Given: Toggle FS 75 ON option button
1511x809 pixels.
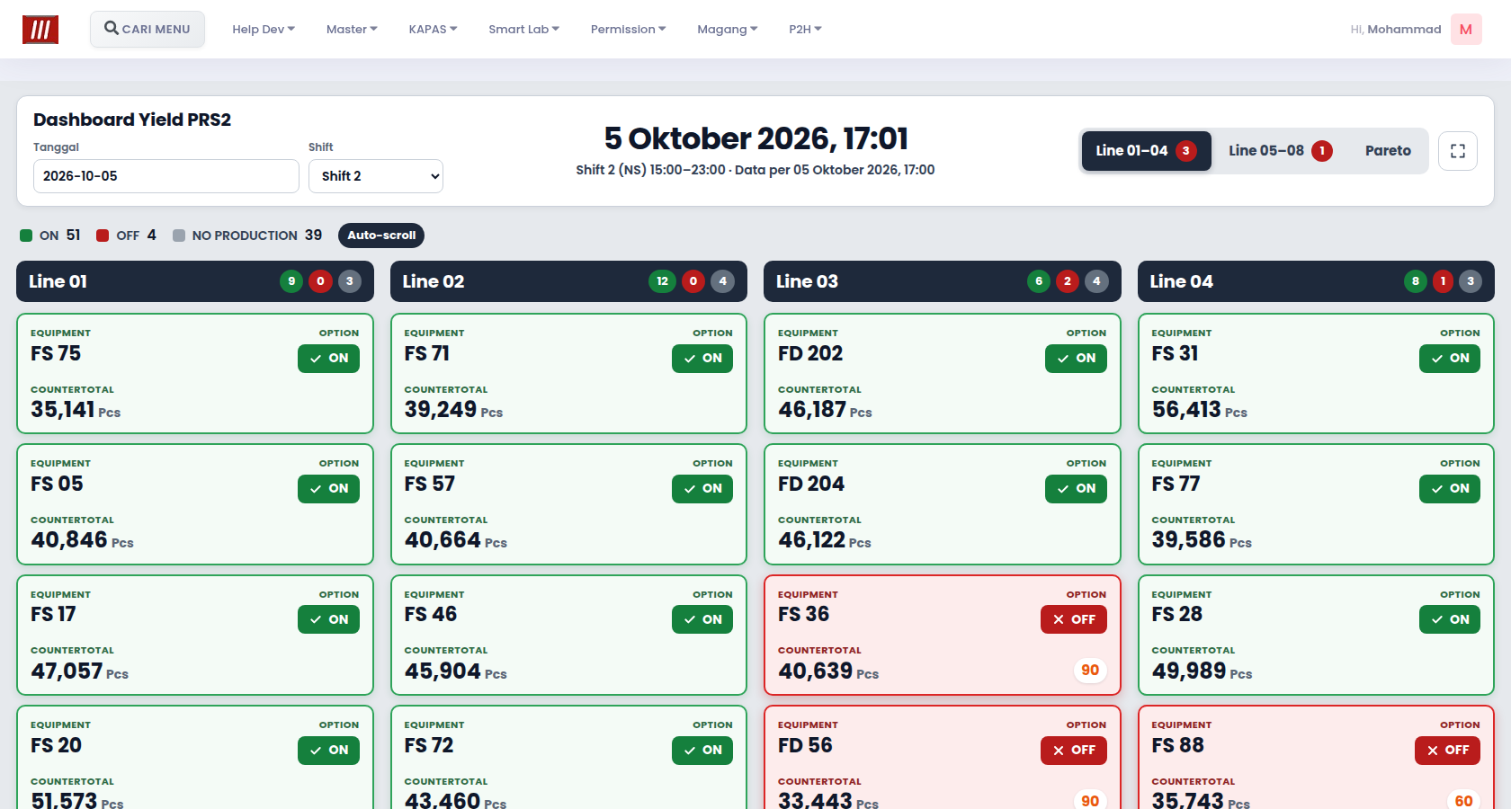Looking at the screenshot, I should 328,358.
